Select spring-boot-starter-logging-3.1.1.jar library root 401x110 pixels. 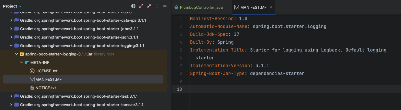tap(83, 54)
